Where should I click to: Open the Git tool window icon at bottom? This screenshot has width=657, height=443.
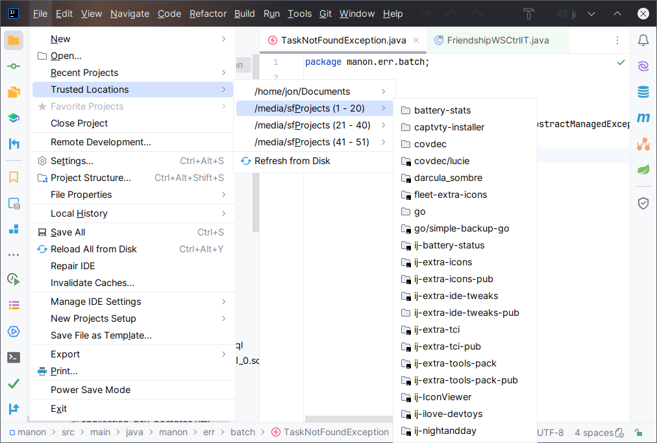click(x=14, y=409)
